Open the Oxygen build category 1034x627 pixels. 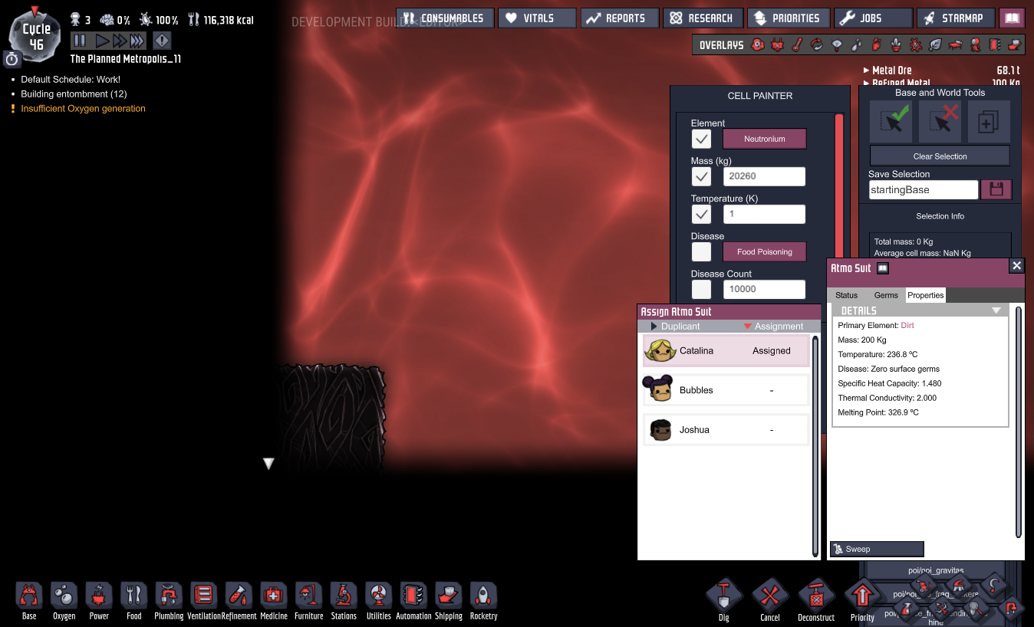tap(64, 596)
